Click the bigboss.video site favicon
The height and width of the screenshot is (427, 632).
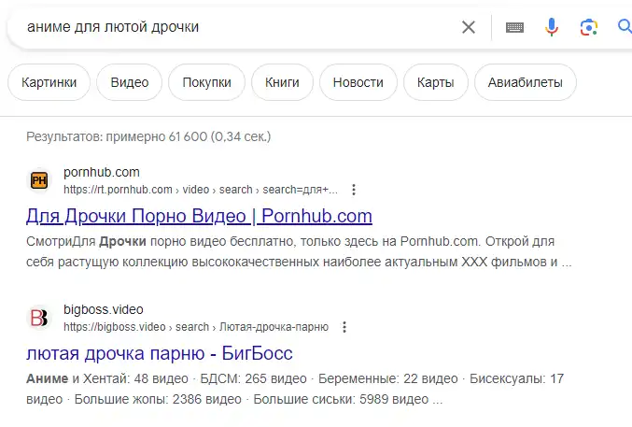click(39, 318)
